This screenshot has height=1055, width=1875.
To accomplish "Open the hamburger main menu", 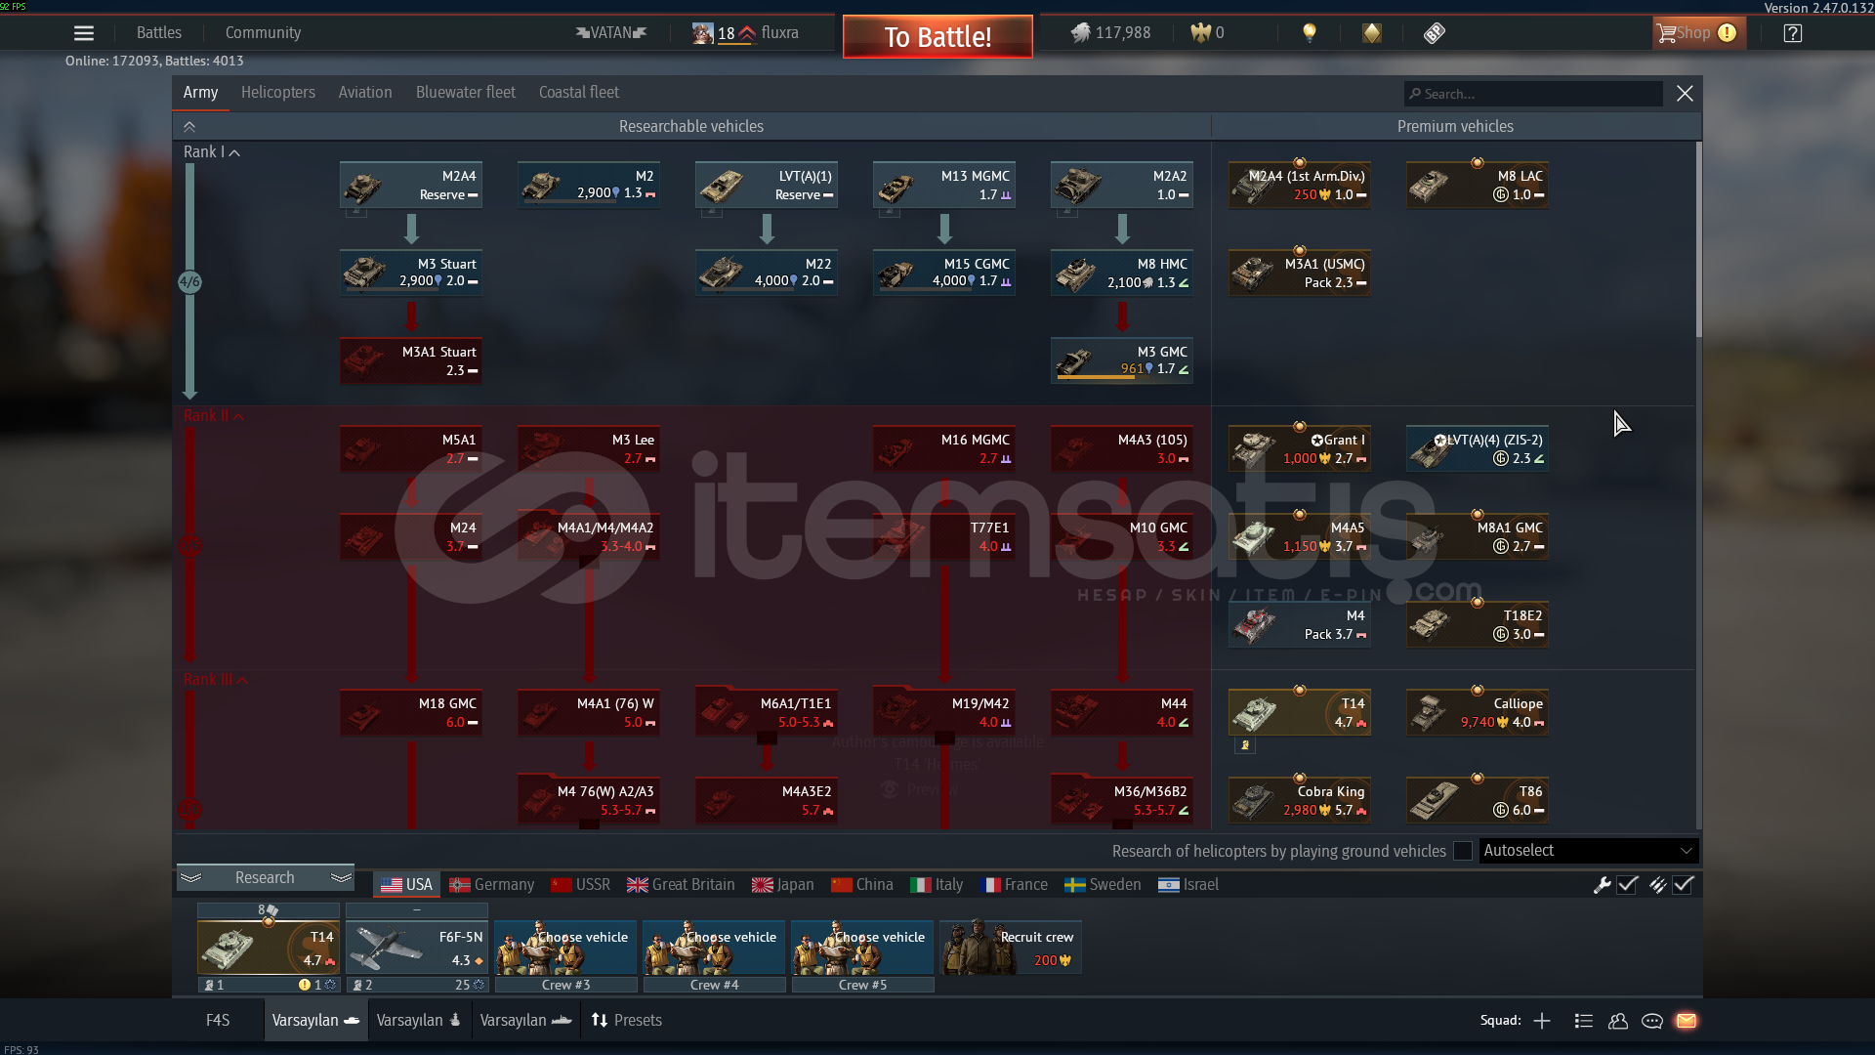I will coord(84,33).
